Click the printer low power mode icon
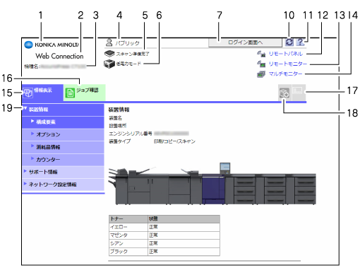The height and width of the screenshot is (275, 360). [109, 64]
